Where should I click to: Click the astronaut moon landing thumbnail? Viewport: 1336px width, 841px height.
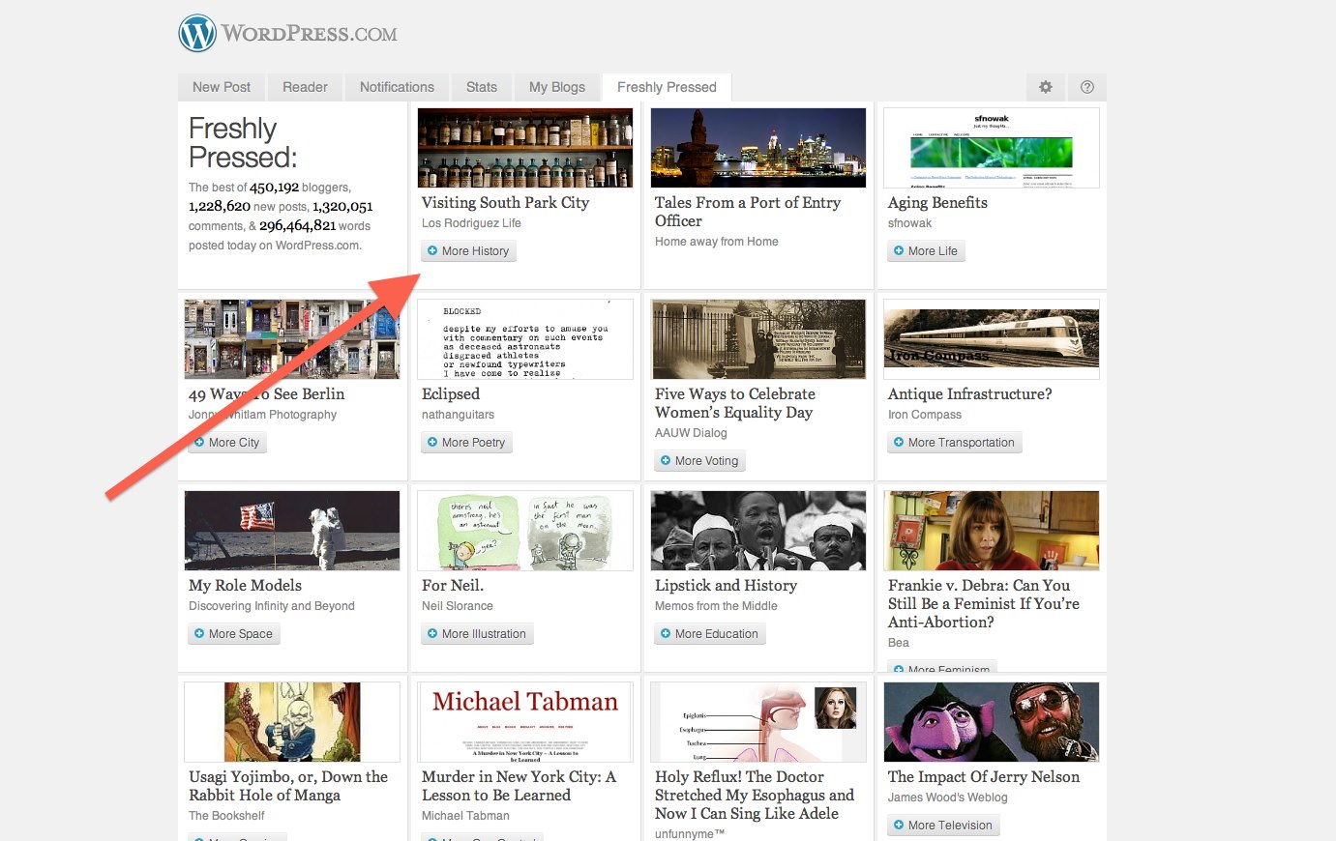[x=291, y=531]
